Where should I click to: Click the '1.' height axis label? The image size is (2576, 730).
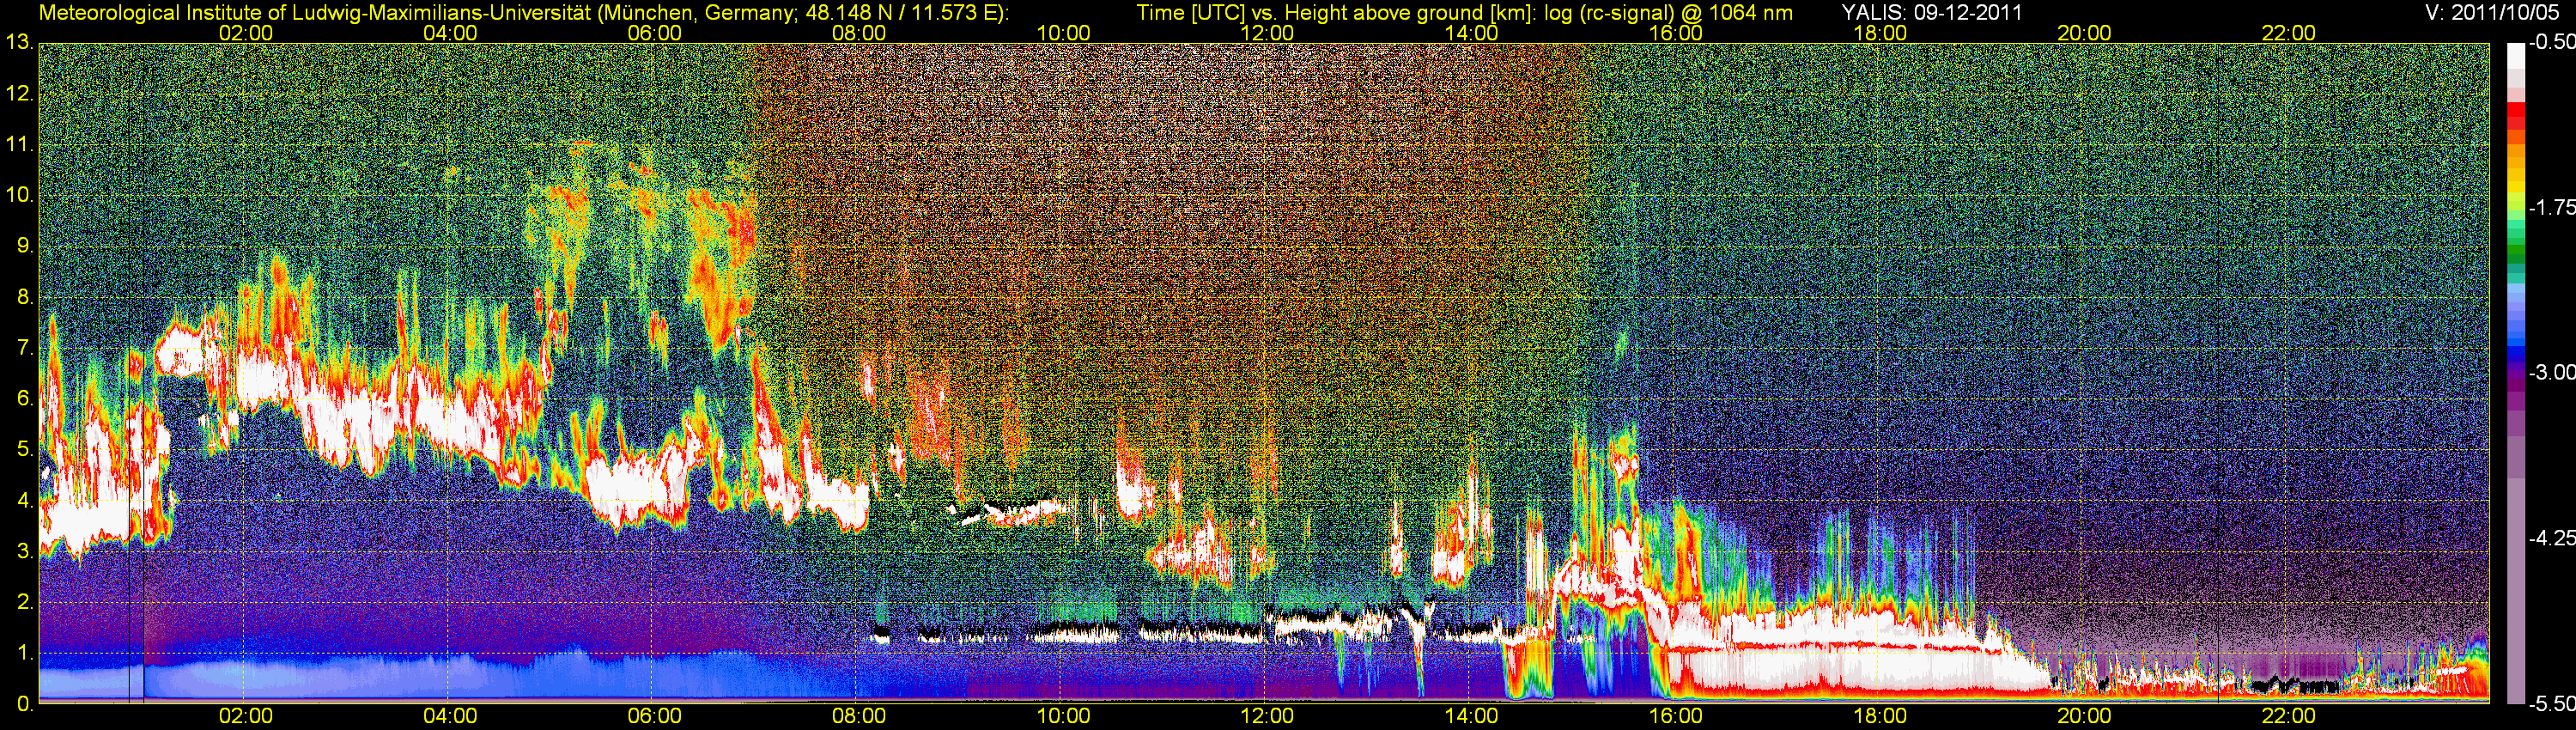[x=24, y=653]
